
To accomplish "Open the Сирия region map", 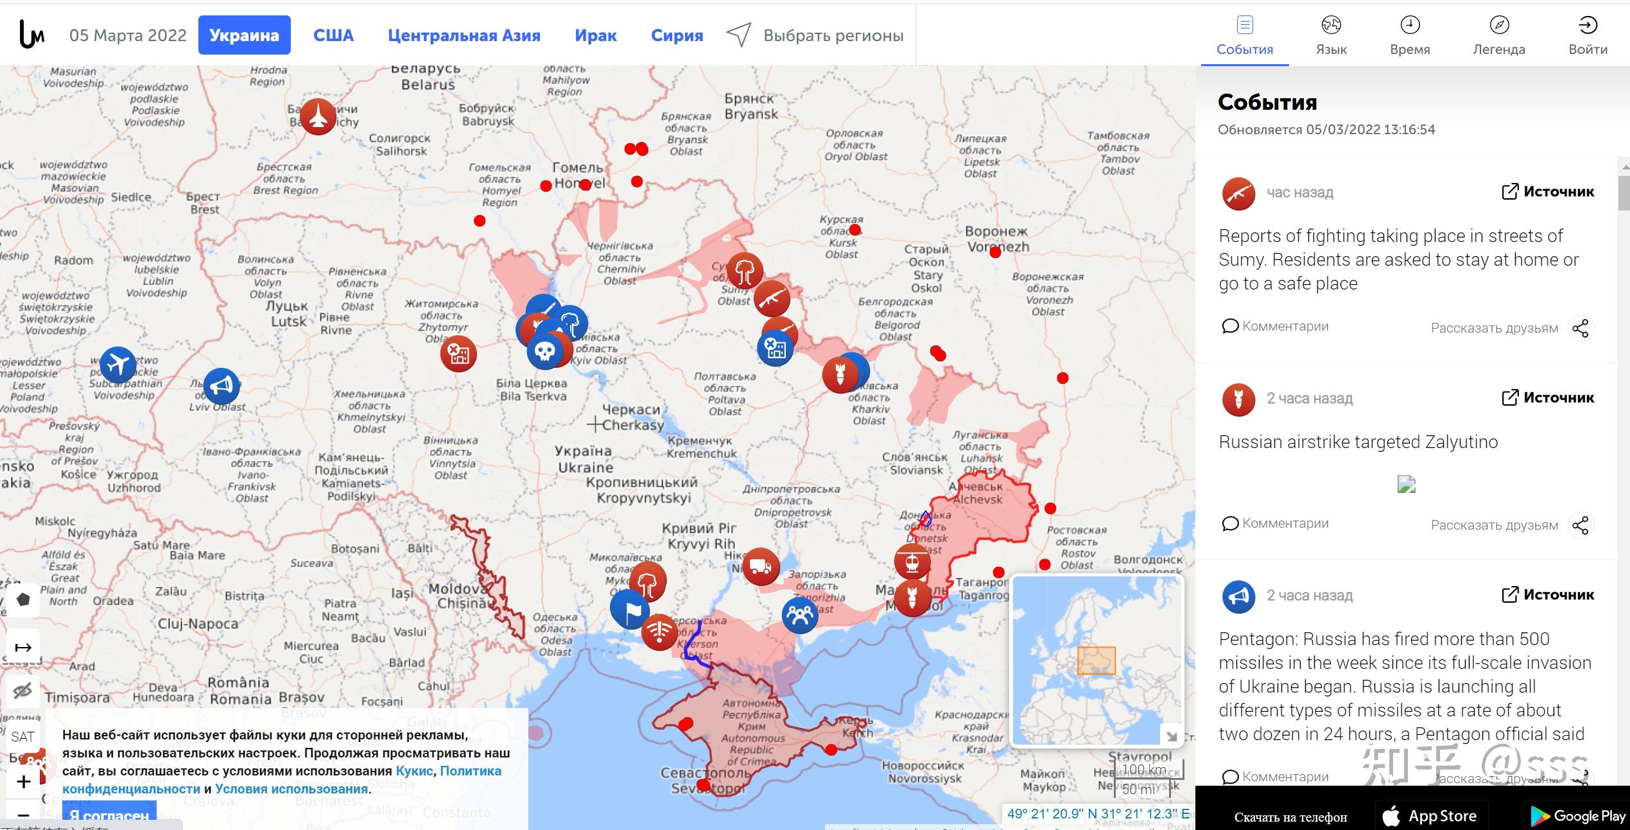I will (x=677, y=35).
